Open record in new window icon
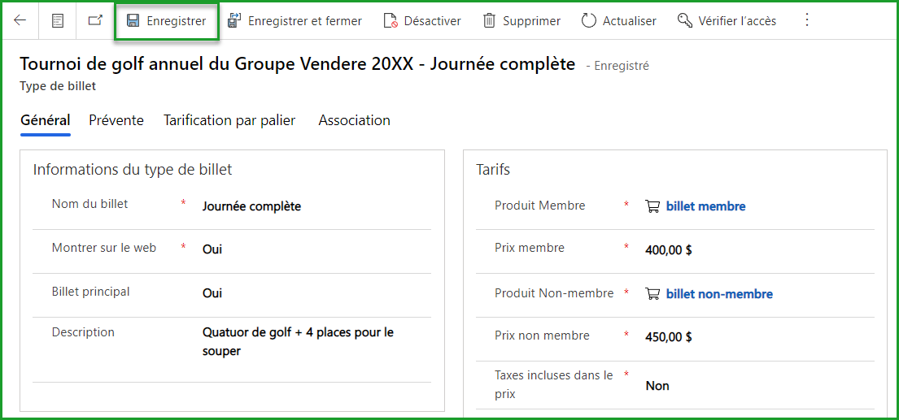The image size is (899, 420). pyautogui.click(x=95, y=21)
